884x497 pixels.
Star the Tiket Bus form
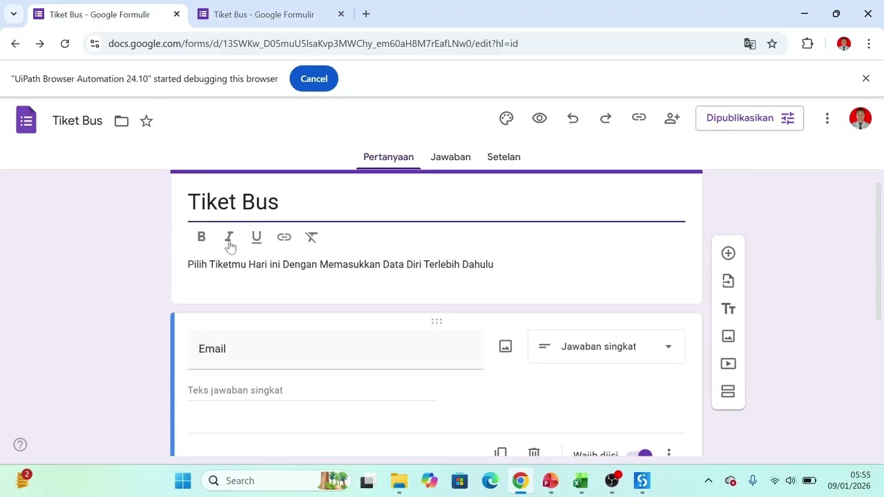146,121
